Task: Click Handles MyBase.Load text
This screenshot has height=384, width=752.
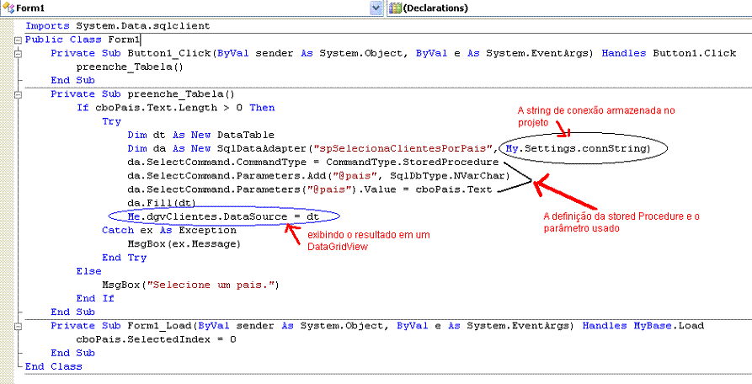Action: (x=643, y=326)
